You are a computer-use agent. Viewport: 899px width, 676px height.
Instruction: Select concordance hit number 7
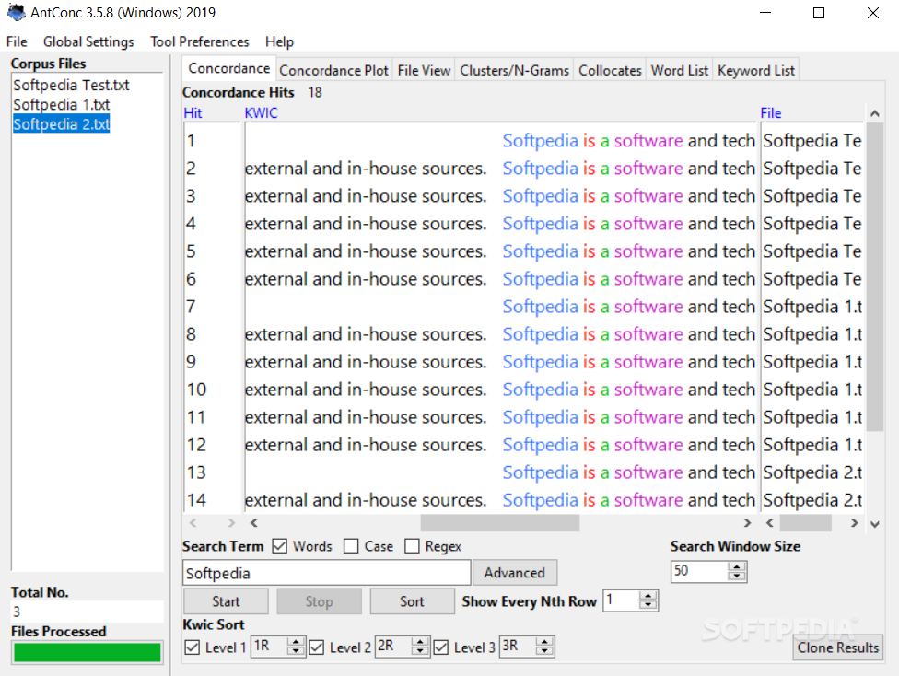point(191,306)
